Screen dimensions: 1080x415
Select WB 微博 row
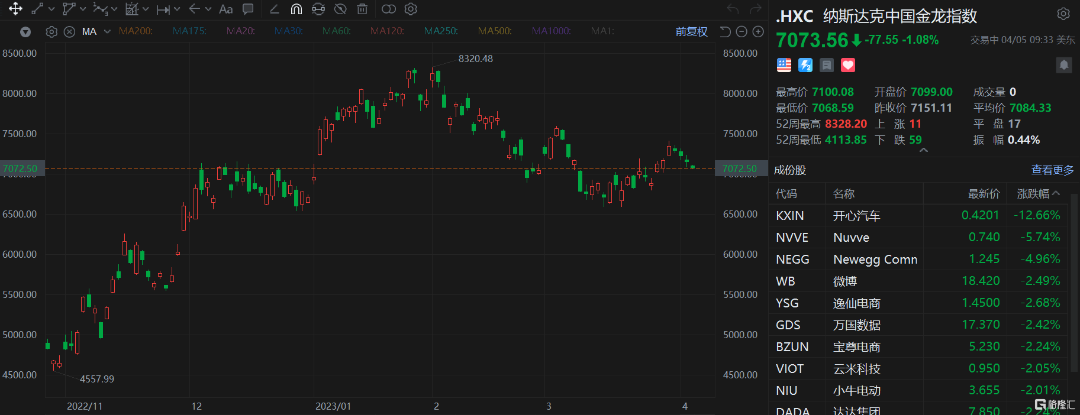coord(919,281)
